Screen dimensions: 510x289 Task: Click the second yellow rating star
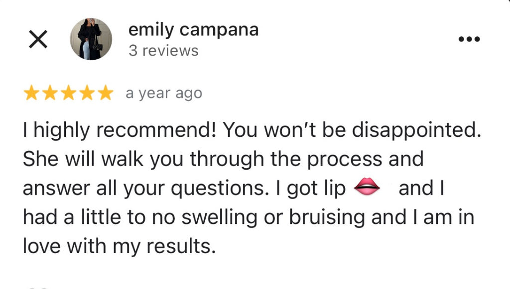(50, 93)
